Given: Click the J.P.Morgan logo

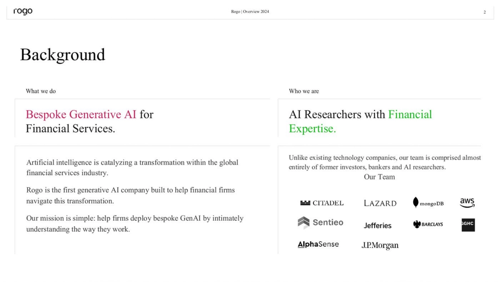Looking at the screenshot, I should click(380, 245).
